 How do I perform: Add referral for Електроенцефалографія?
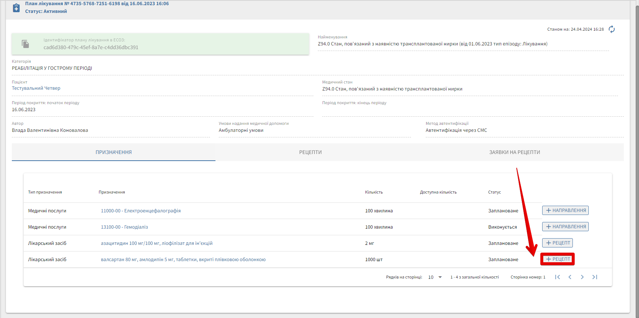(565, 211)
